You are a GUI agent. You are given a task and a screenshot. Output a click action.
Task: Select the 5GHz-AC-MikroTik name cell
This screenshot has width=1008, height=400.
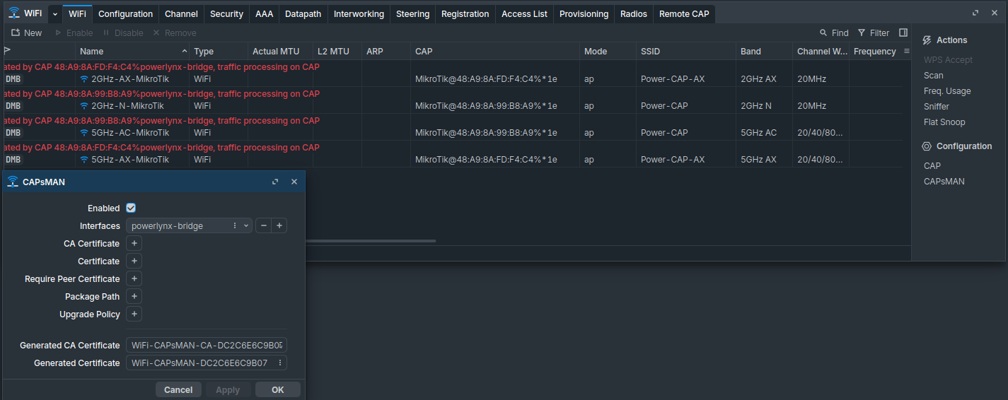click(130, 133)
